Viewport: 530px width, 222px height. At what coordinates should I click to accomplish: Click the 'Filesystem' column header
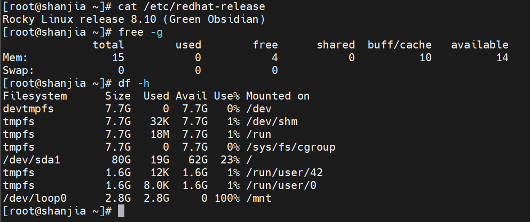pos(35,96)
